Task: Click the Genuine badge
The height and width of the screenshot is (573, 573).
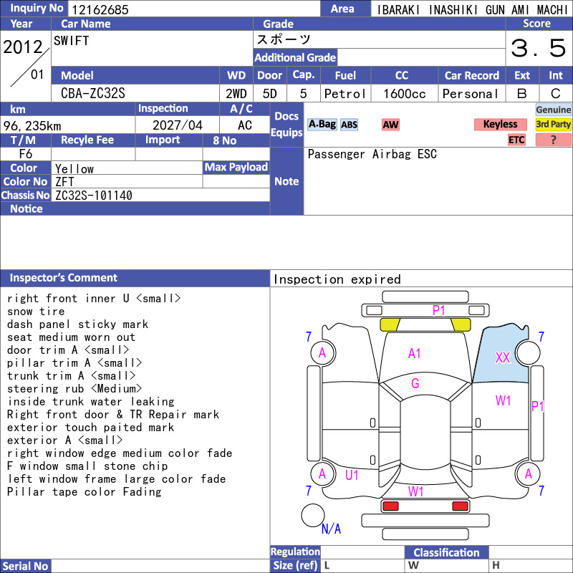Action: click(x=553, y=110)
